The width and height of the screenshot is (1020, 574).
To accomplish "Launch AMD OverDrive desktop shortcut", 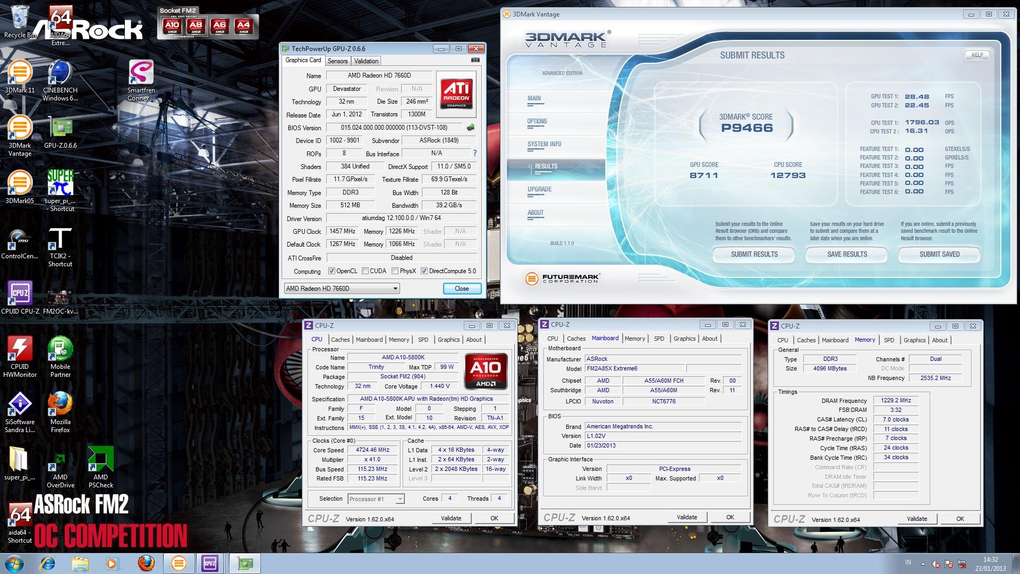I will 60,471.
